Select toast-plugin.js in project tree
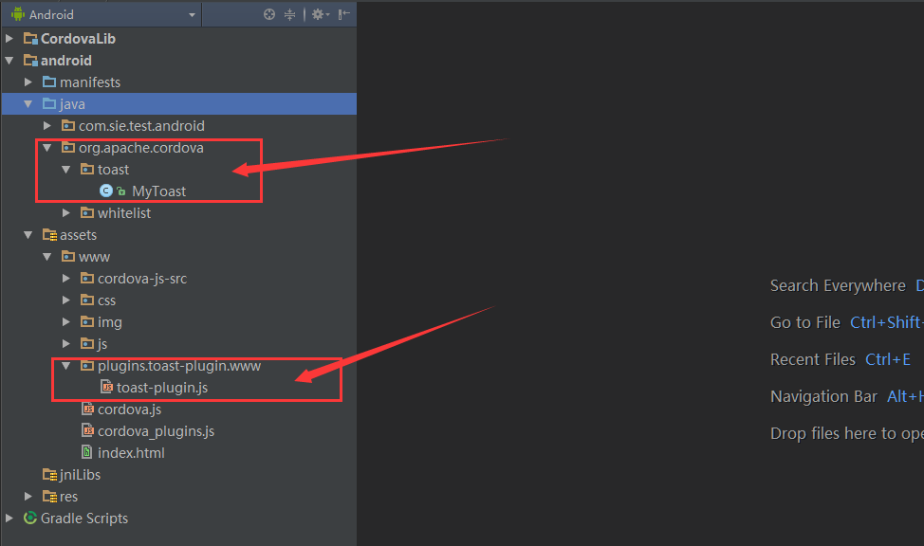 tap(162, 388)
